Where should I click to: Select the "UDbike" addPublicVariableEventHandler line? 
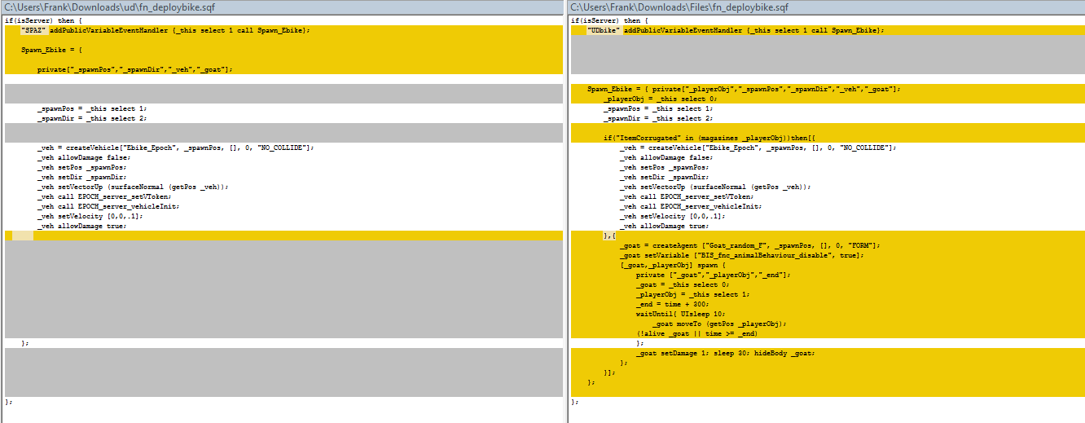[x=736, y=30]
